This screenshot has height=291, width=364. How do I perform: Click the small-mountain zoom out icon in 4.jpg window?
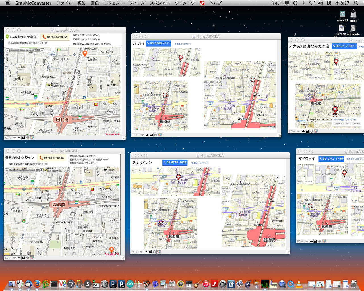(146, 252)
